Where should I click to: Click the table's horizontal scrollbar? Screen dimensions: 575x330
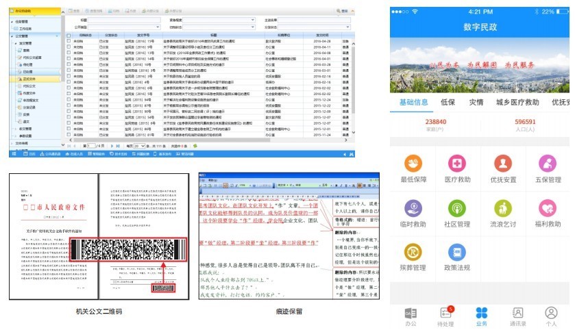(171, 140)
